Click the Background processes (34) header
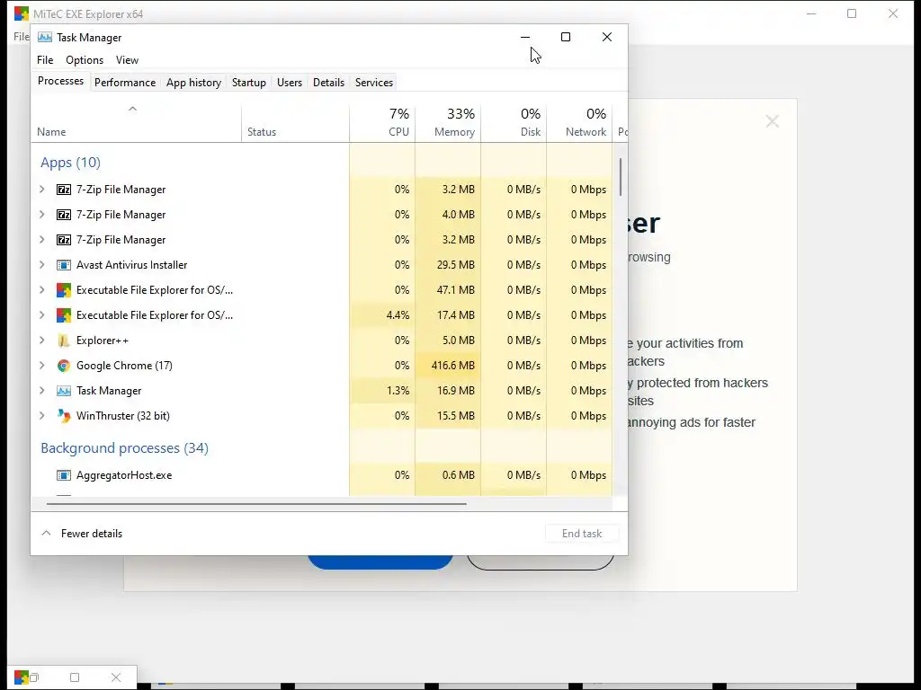The image size is (921, 690). (x=124, y=448)
